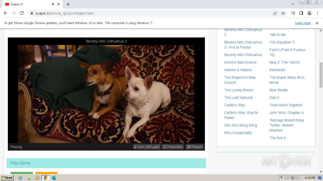The height and width of the screenshot is (181, 323).
Task: Open the Kiss Kiss Bang Bang link
Action: tap(241, 125)
